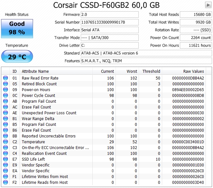This screenshot has height=188, width=213.
Task: Click the status orb for SSD Life Left
Action: click(5, 159)
